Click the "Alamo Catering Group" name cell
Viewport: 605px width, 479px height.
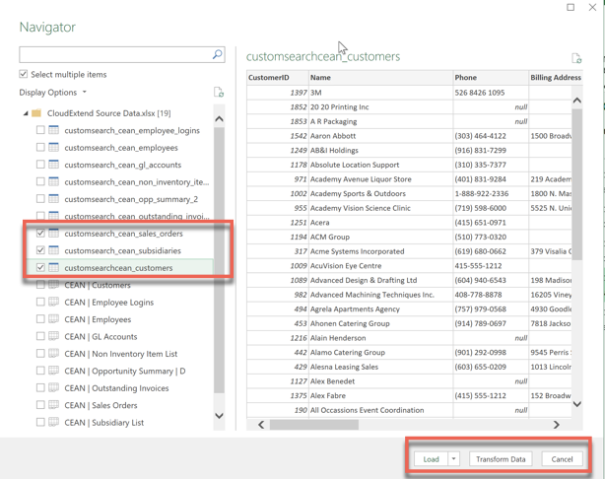(x=380, y=352)
